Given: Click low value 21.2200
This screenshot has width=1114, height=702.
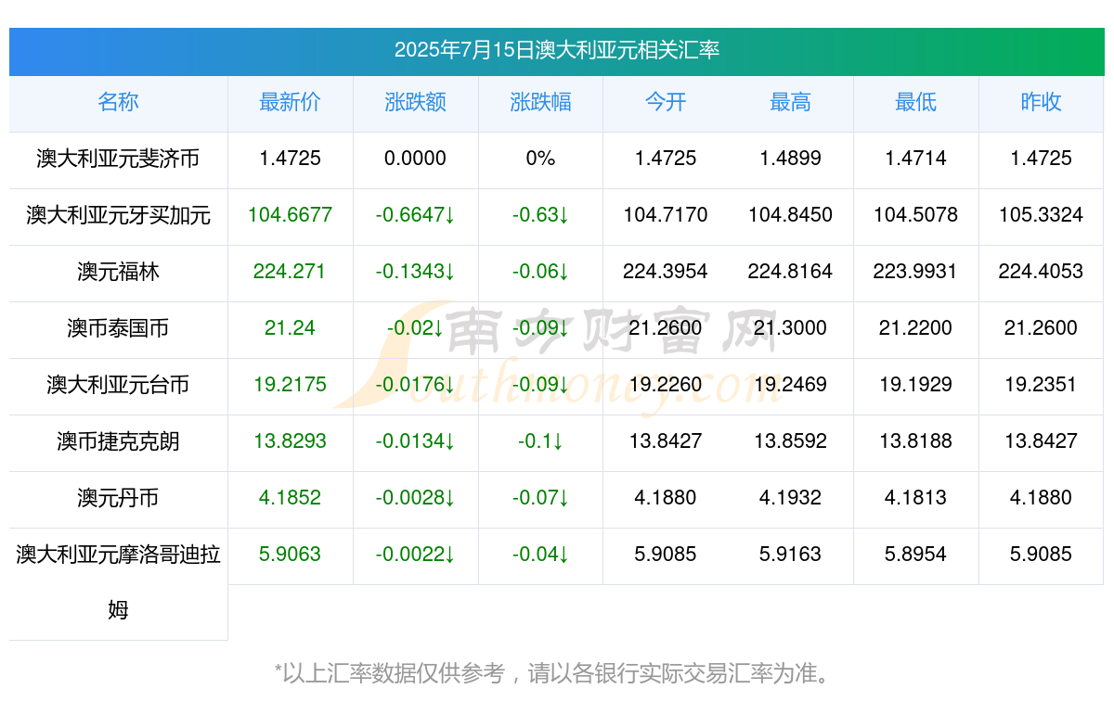Looking at the screenshot, I should (x=915, y=328).
